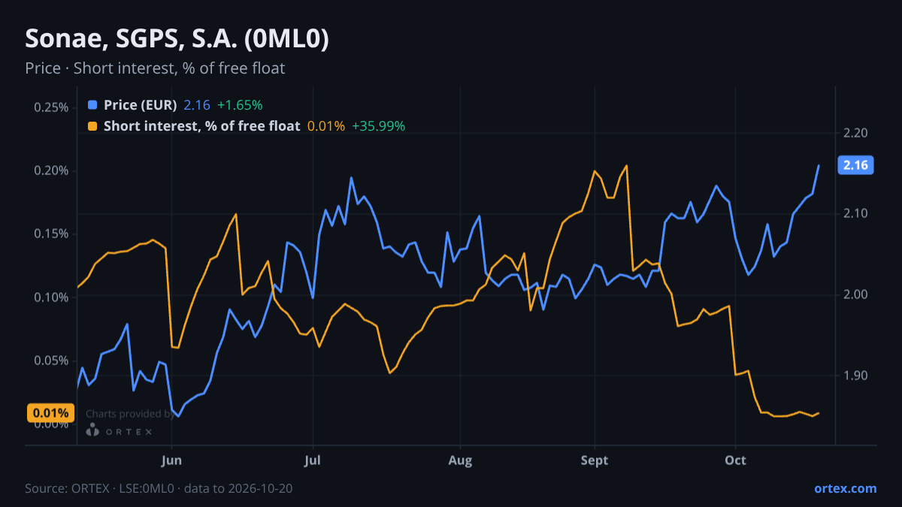
Task: Click the orange Short interest legend swatch
Action: click(x=92, y=126)
